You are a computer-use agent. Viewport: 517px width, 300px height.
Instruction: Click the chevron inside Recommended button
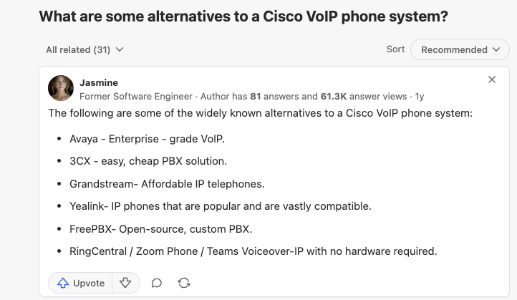[496, 49]
